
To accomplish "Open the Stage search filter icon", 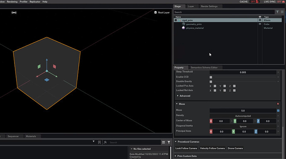I will 277,12.
